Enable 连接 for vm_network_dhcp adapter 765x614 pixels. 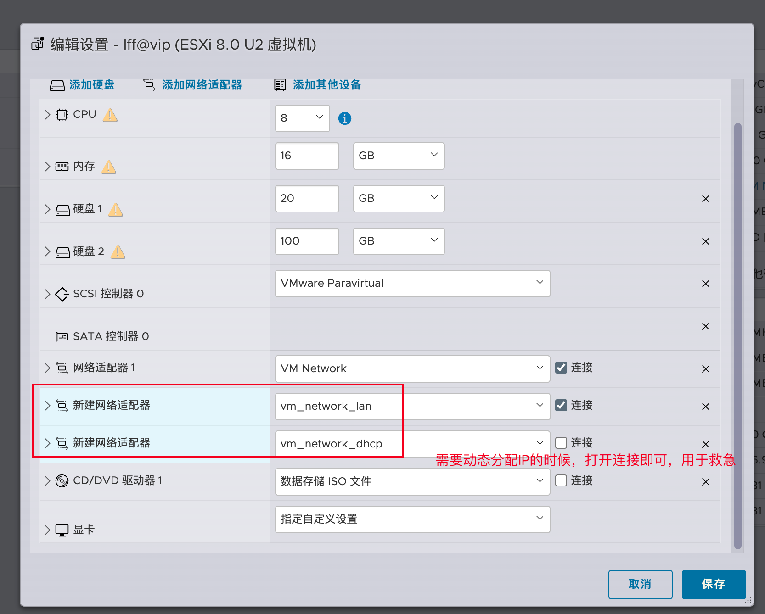point(561,443)
